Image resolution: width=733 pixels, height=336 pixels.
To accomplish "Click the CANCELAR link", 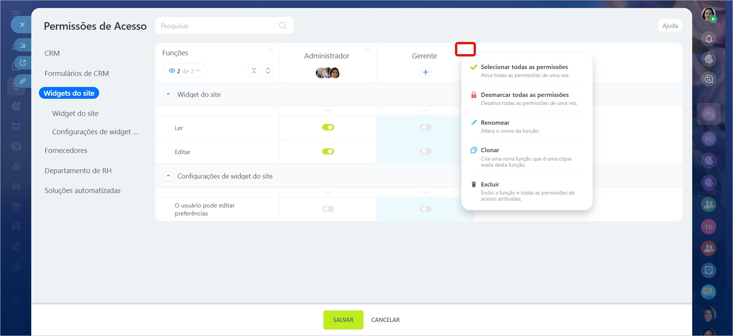I will [385, 320].
